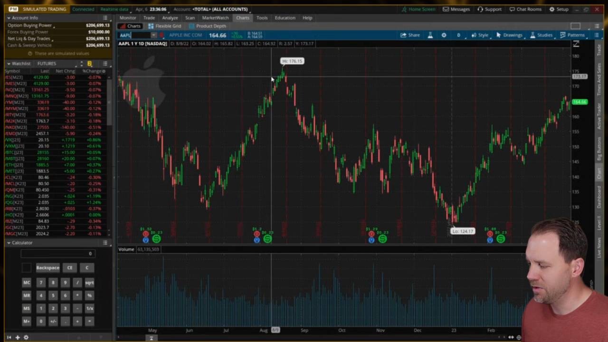Image resolution: width=608 pixels, height=342 pixels.
Task: Open sidebar settings gear at bottom left
Action: 26,337
